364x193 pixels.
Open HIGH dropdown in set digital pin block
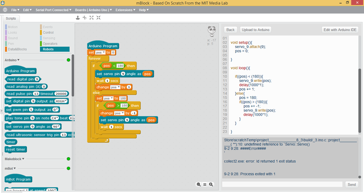(x=61, y=101)
